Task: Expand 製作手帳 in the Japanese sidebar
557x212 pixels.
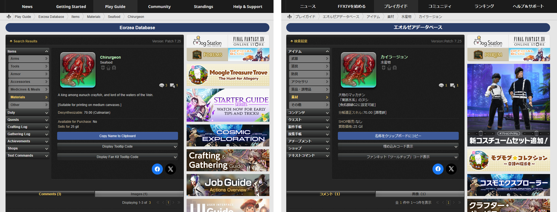Action: [308, 127]
